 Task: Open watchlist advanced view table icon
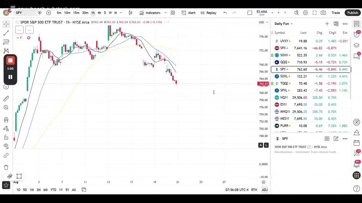(336, 24)
